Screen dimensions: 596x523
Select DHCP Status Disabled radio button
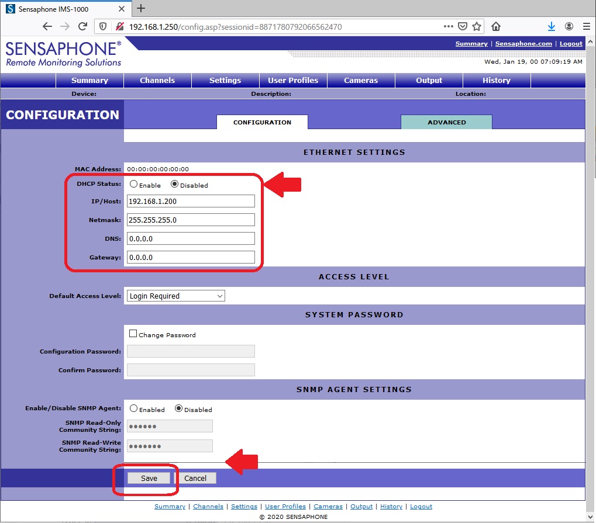pos(174,184)
